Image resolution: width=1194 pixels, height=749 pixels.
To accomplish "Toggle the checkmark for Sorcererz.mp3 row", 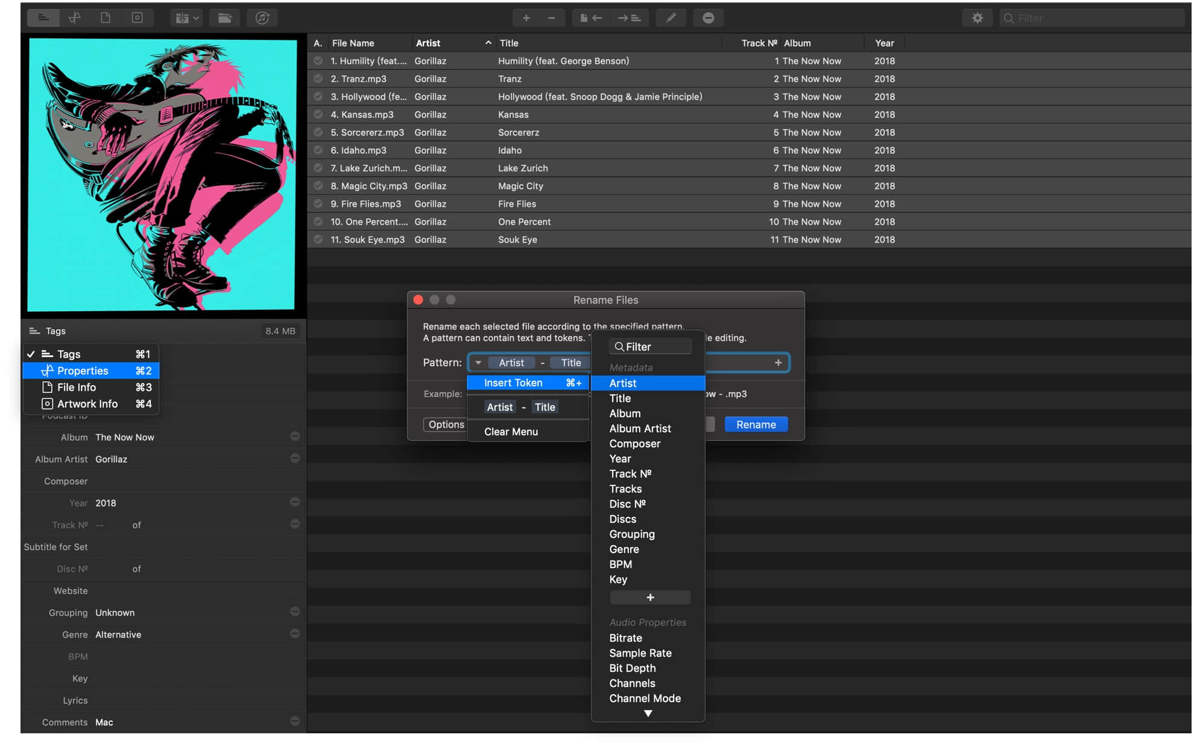I will (x=318, y=133).
